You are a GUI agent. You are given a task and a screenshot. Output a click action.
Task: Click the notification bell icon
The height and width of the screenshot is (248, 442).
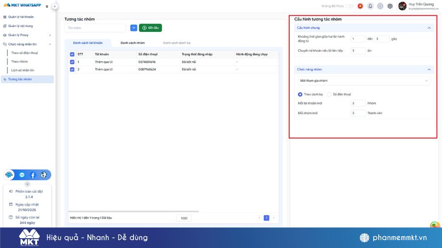pyautogui.click(x=370, y=6)
